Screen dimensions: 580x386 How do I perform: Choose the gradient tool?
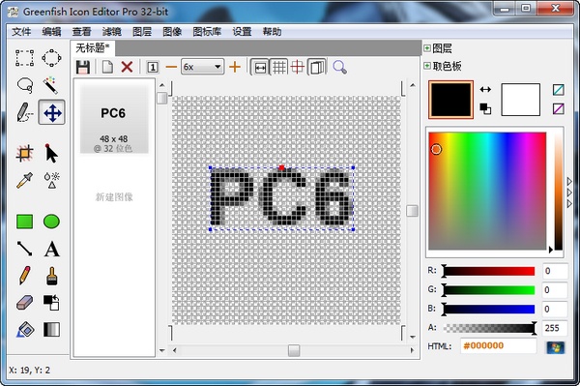pyautogui.click(x=51, y=329)
